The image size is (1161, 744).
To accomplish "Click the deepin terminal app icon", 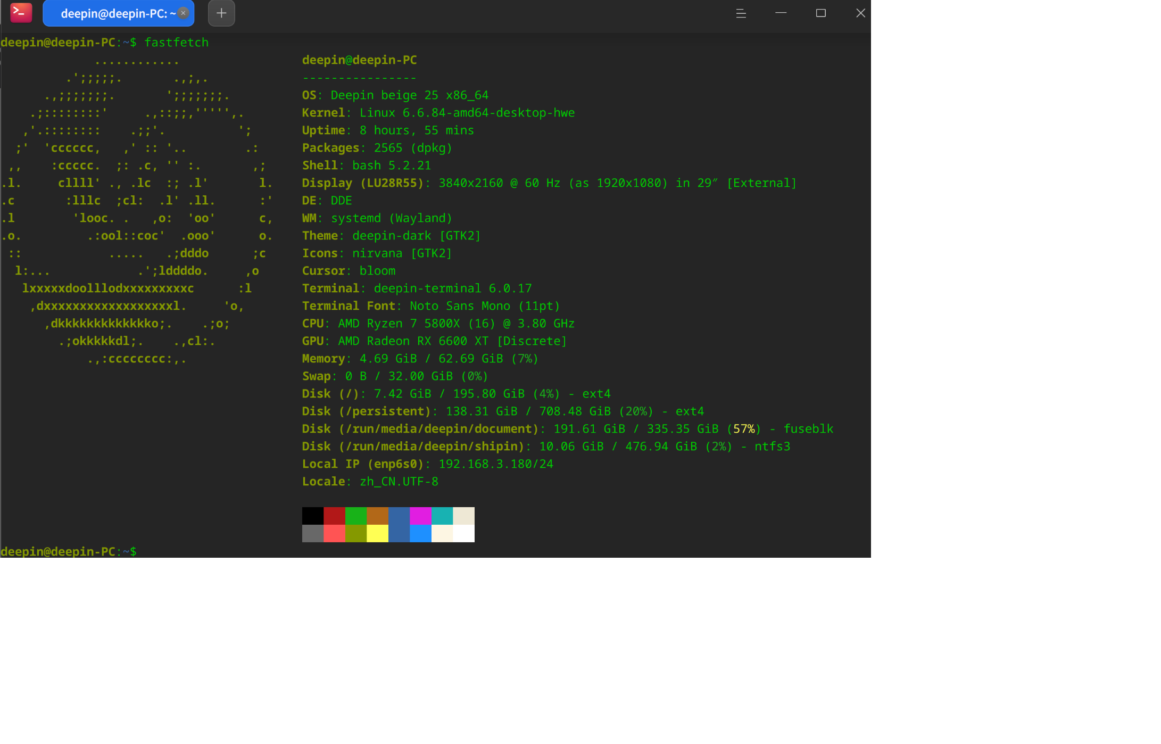I will [x=21, y=13].
